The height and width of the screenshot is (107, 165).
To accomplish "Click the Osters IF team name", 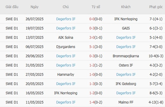I will coord(126,65).
